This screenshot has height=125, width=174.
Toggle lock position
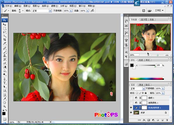click(143, 93)
